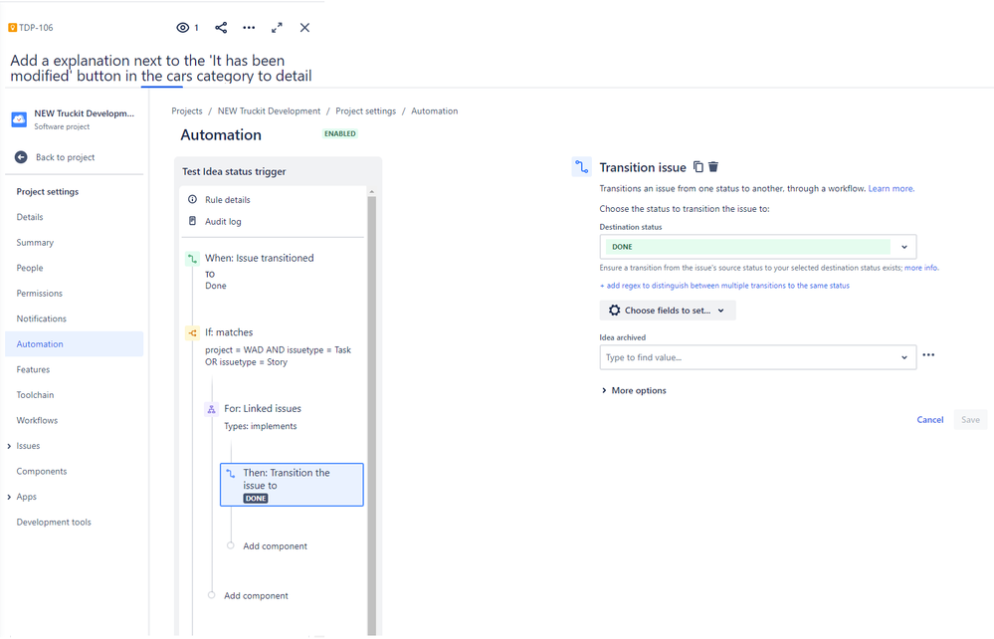This screenshot has width=994, height=639.
Task: Go to NEW Truckit Development breadcrumb
Action: point(269,110)
